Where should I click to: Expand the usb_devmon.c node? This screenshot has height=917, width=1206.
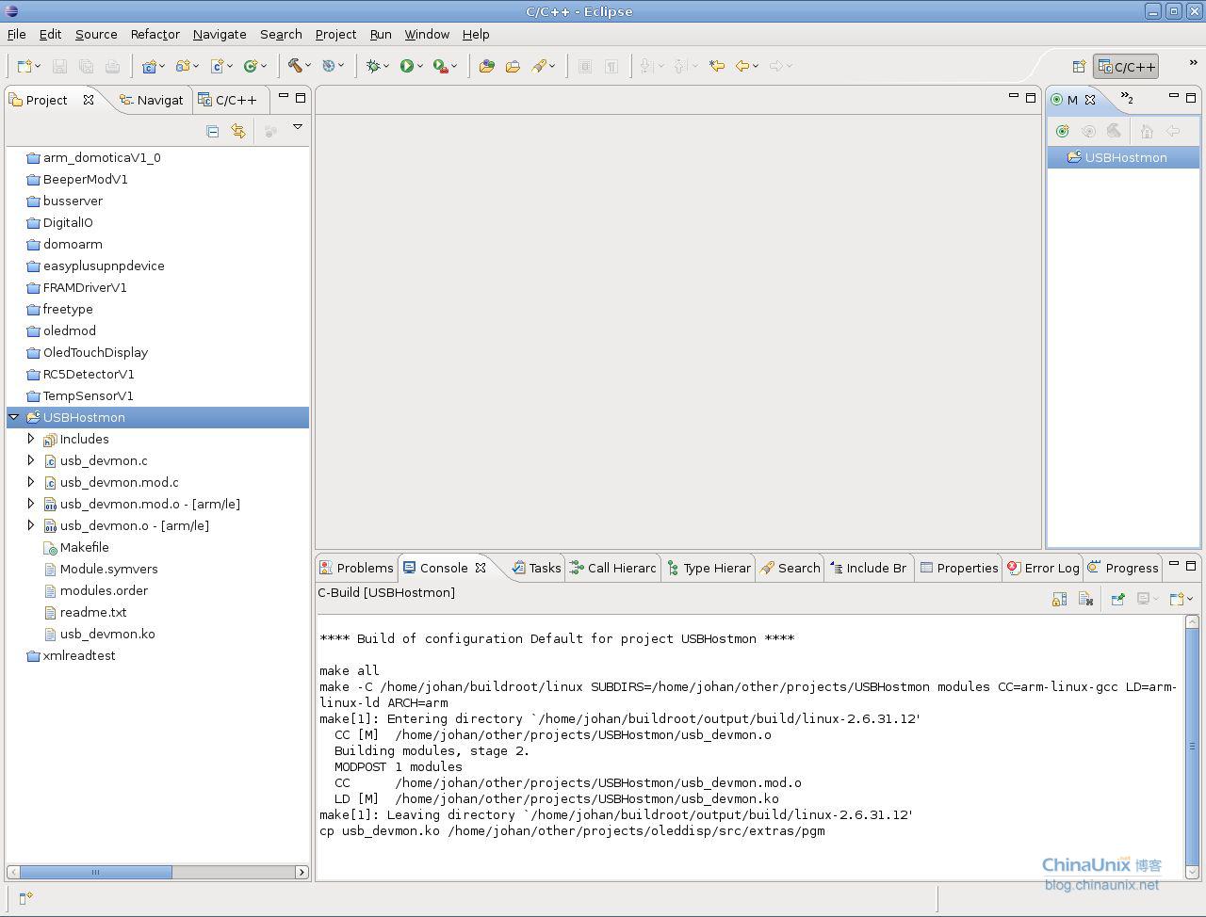(31, 460)
